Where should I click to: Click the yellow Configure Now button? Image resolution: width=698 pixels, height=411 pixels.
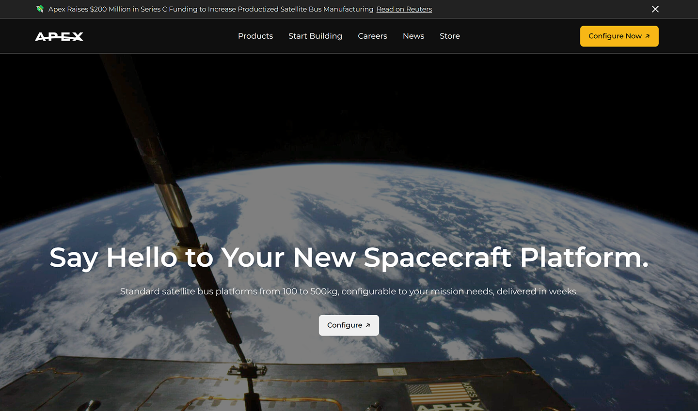click(619, 36)
